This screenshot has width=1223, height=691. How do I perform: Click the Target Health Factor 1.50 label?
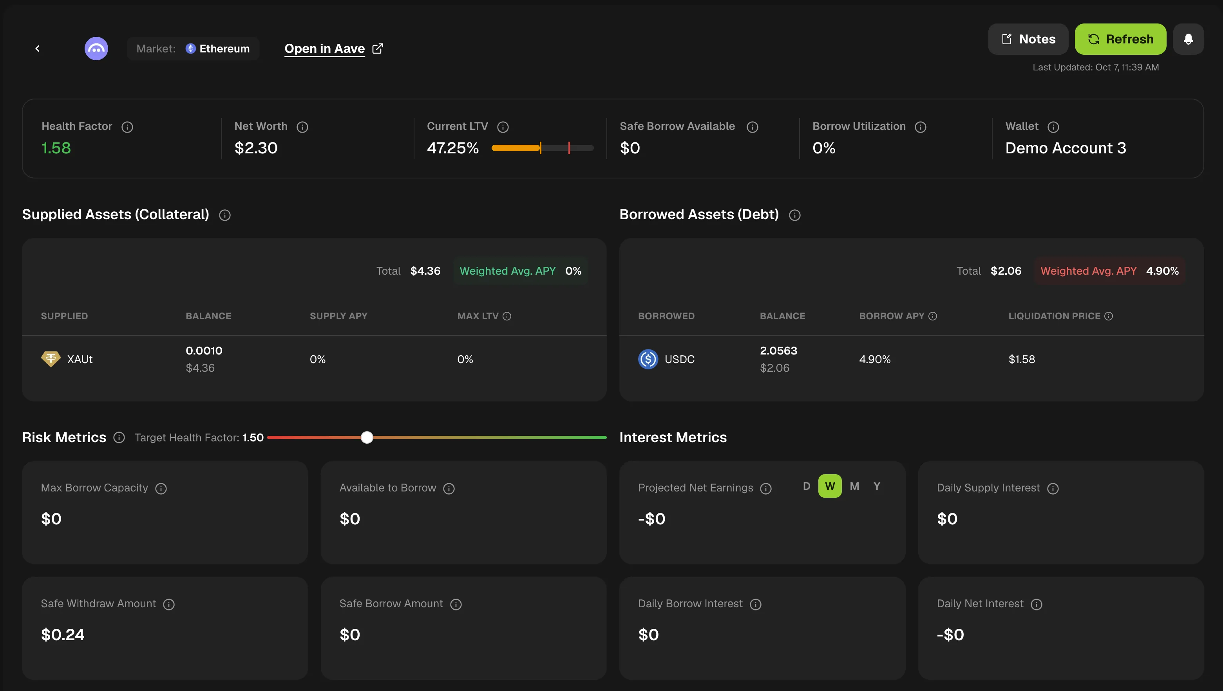click(199, 437)
